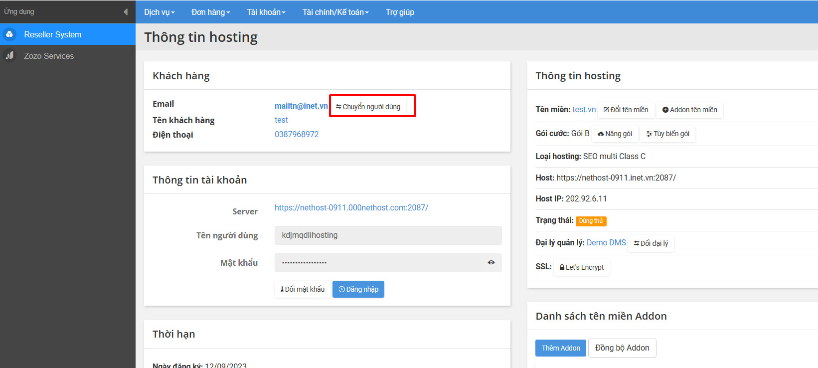Open the Tài chính/Kế toán menu
Viewport: 818px width, 368px height.
335,12
